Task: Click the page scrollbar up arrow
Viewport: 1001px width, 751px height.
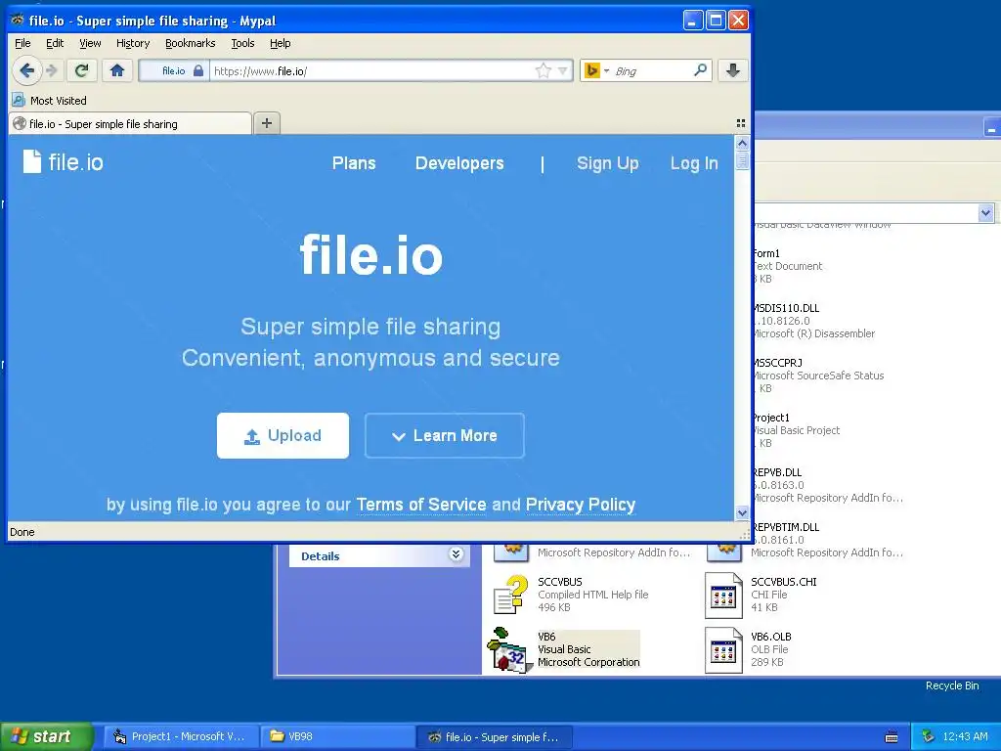Action: tap(742, 143)
